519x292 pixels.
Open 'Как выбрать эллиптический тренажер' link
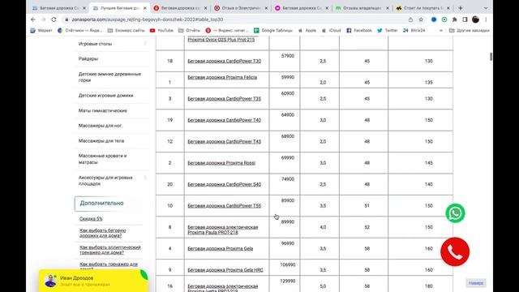[x=110, y=250]
